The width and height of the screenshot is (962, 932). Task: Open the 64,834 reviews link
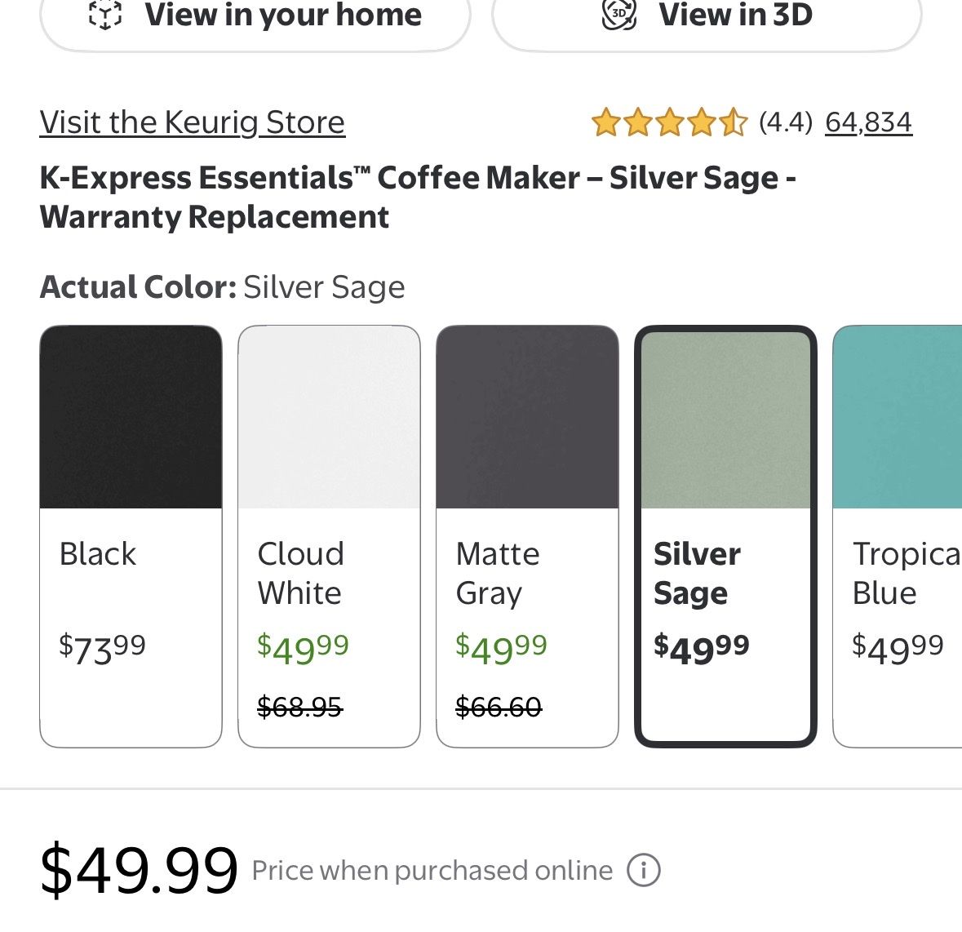[868, 122]
